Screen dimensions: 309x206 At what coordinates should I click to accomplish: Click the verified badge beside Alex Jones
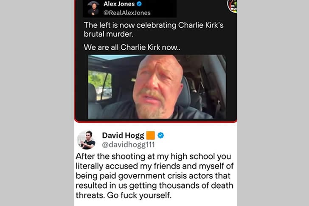(x=139, y=4)
